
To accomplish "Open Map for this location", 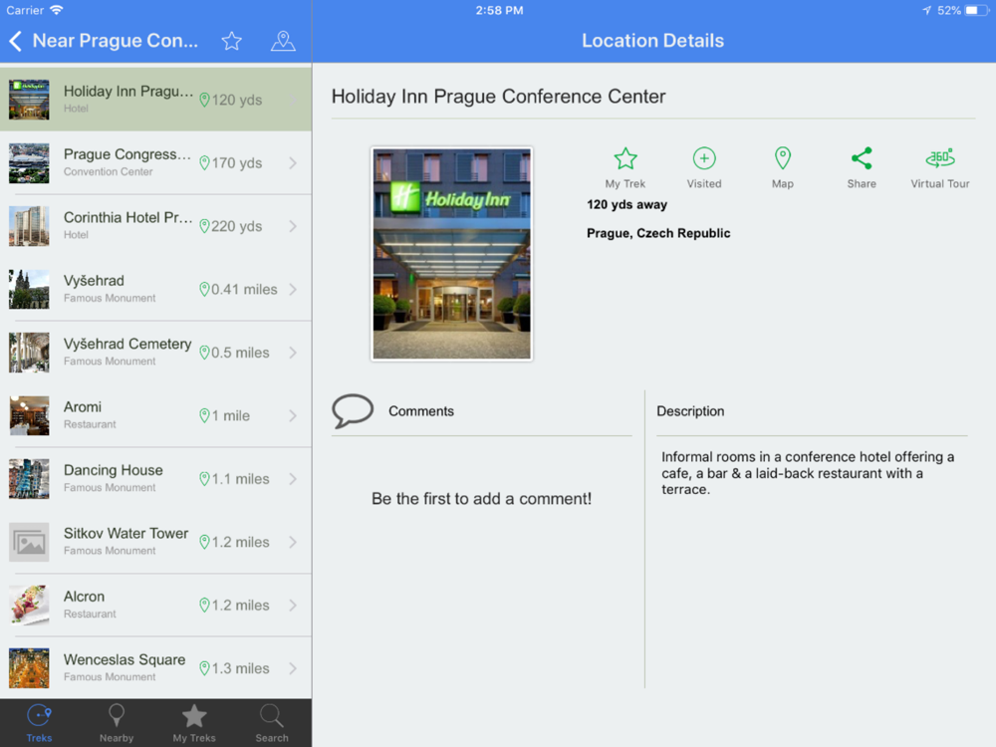I will point(783,168).
